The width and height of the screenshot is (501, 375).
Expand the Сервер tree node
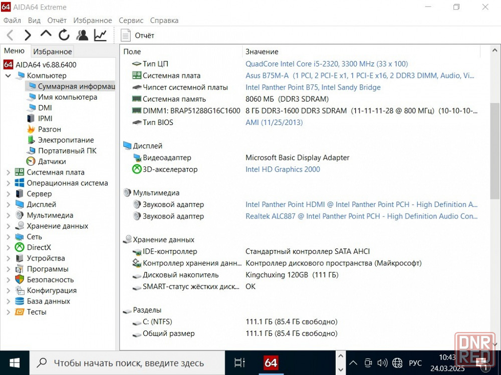(x=9, y=194)
